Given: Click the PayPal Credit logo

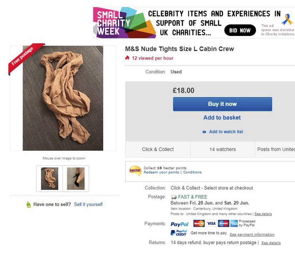Looking at the screenshot, I should [x=179, y=233].
